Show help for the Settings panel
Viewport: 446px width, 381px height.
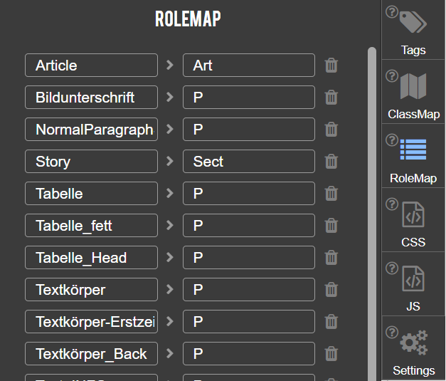click(391, 333)
